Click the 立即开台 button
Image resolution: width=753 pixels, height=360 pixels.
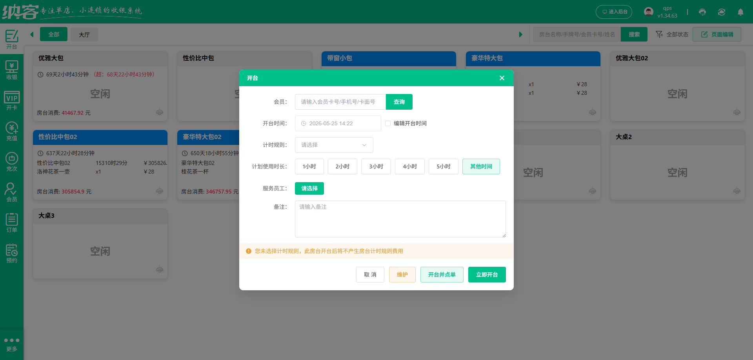point(487,275)
